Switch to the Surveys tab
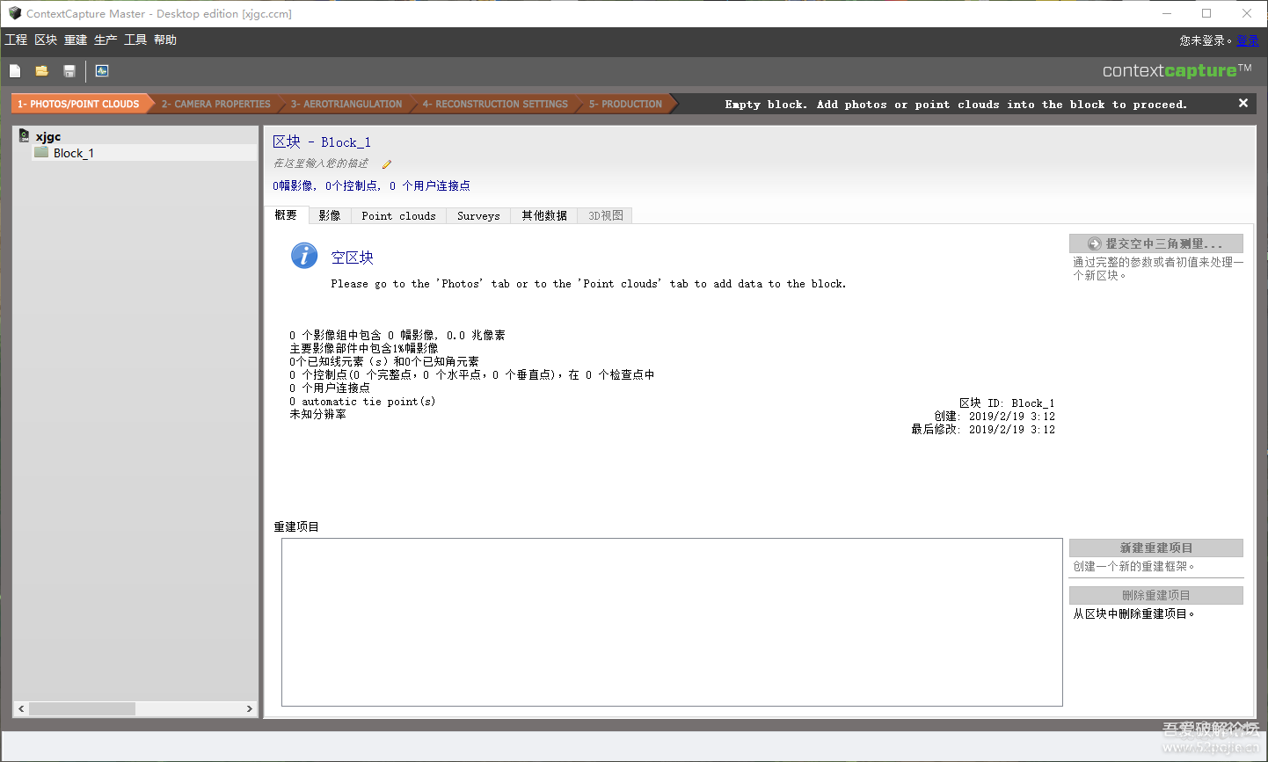This screenshot has width=1268, height=762. coord(478,215)
